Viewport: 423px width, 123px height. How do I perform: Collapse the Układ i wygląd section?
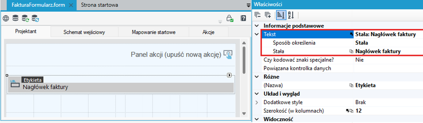257,94
